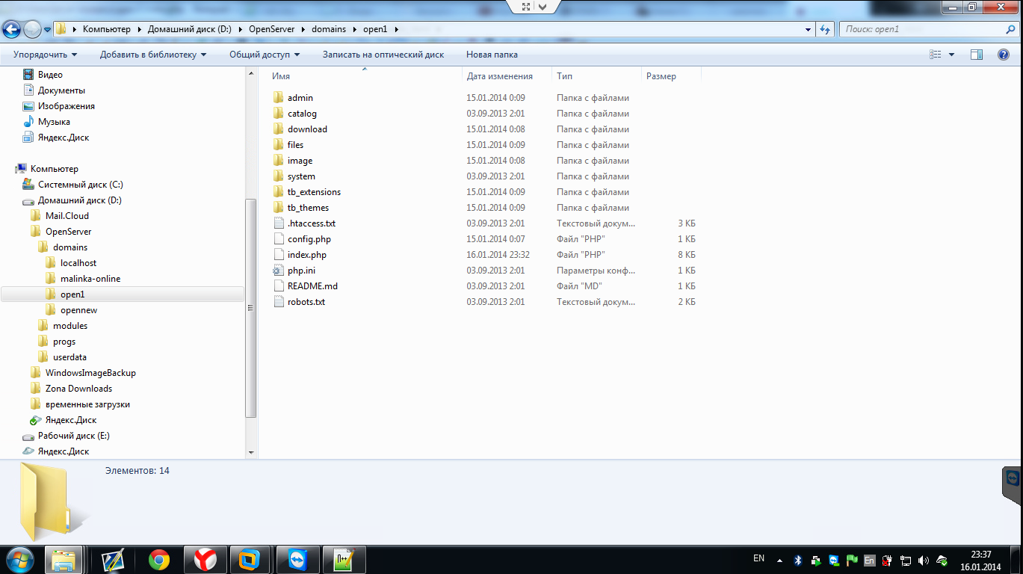Open Google Chrome from the taskbar

coord(158,559)
